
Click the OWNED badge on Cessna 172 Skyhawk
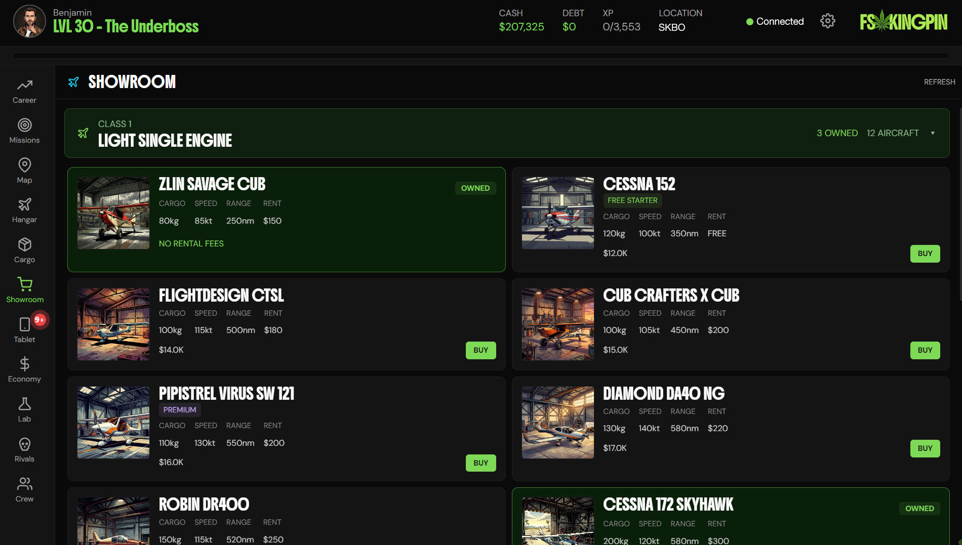pos(919,509)
